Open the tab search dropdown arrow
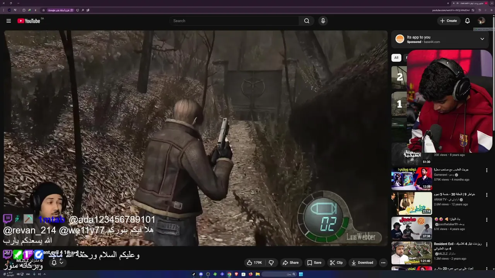 pos(492,3)
